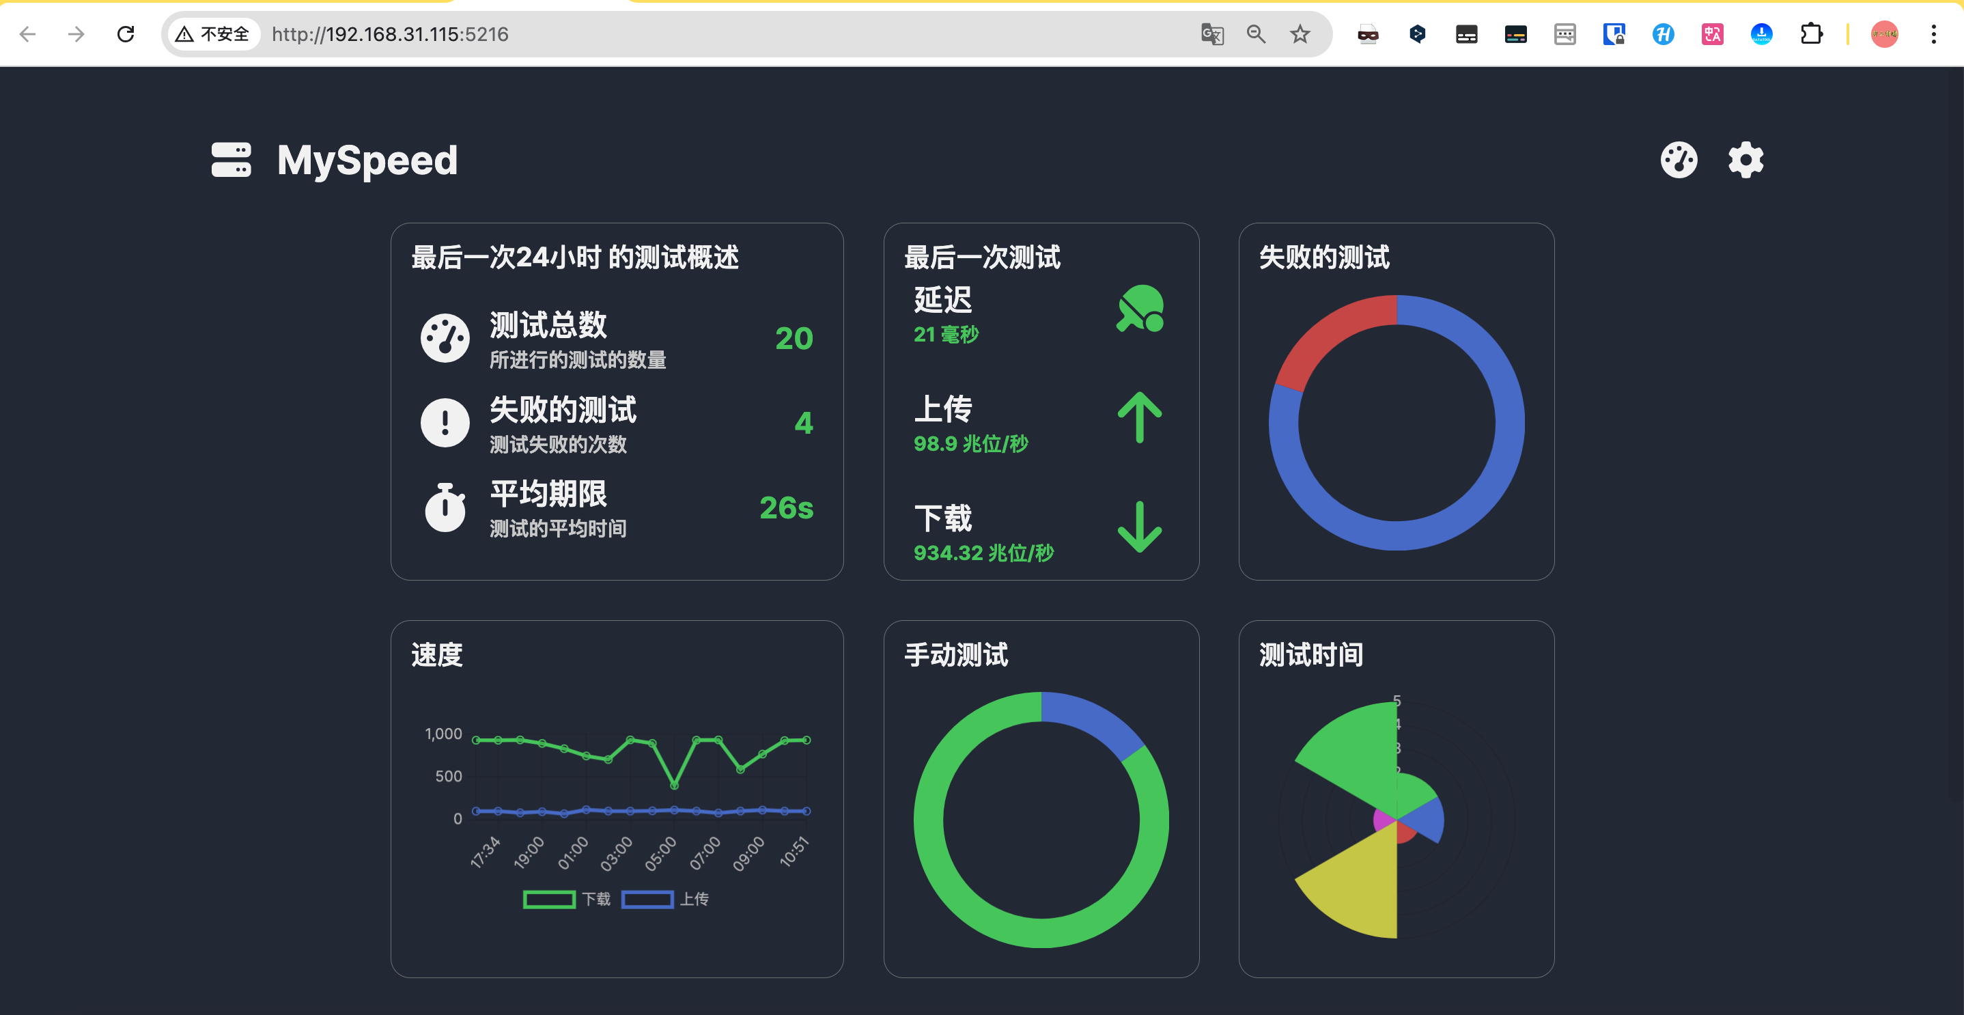Click the ping-pong paddle icon next to 延迟
The image size is (1964, 1015).
(1140, 309)
